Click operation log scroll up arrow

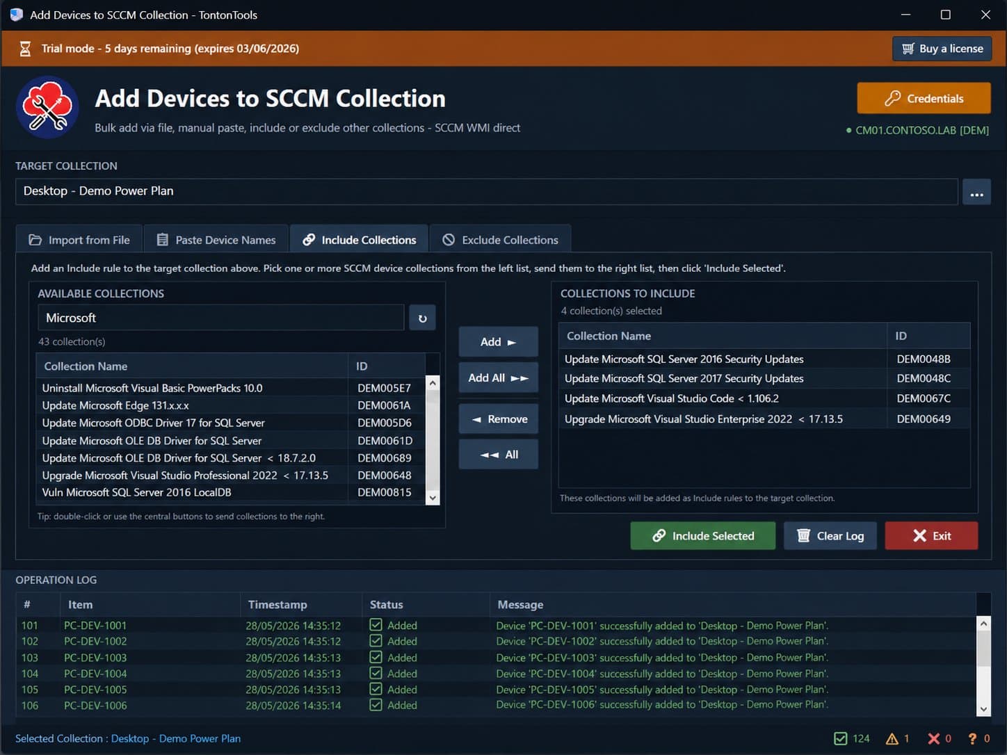(x=983, y=624)
